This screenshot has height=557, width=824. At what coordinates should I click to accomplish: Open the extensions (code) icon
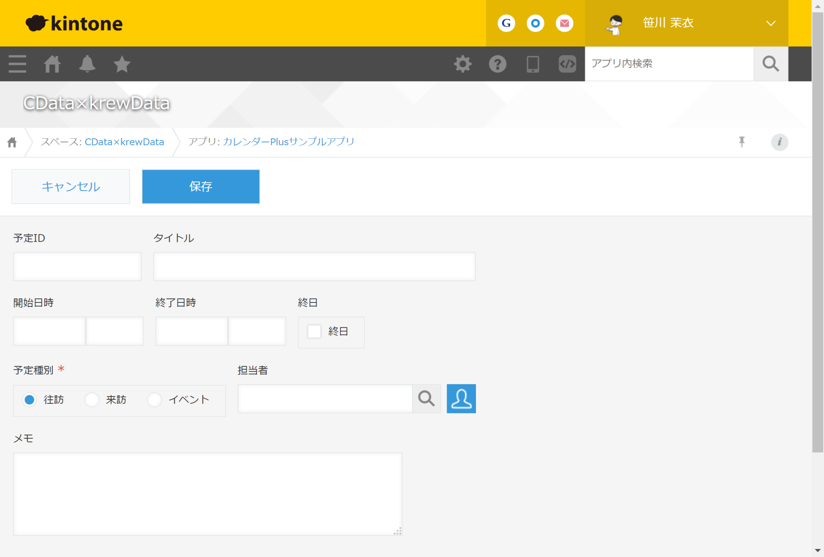coord(567,64)
